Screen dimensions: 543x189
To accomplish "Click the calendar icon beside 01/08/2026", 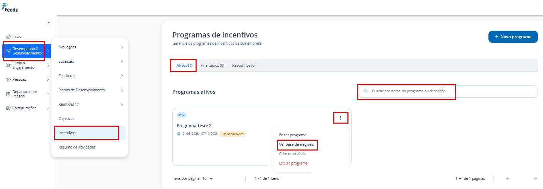I will click(x=179, y=134).
